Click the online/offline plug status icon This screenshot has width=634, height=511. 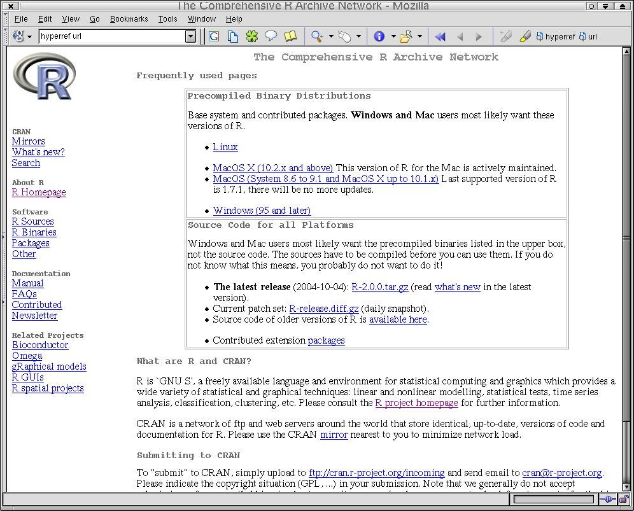[607, 500]
